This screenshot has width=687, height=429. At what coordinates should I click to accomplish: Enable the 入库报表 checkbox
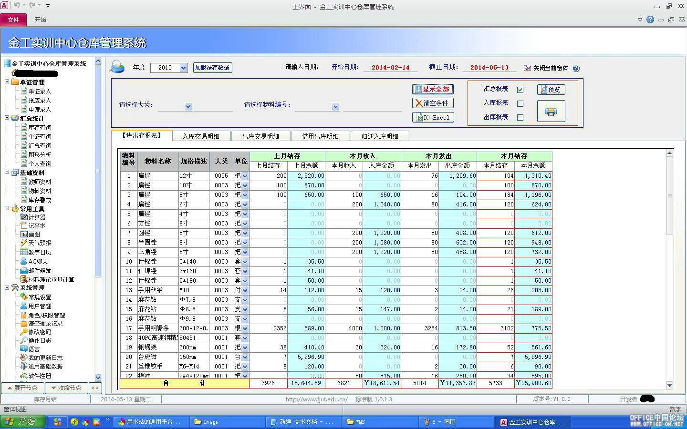click(x=520, y=103)
